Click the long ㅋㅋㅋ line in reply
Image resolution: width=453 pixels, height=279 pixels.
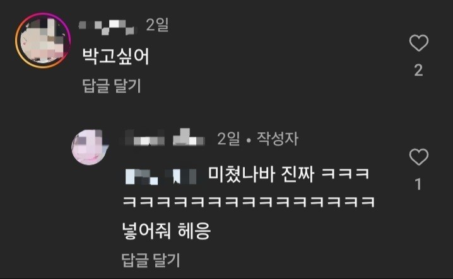[x=249, y=202]
